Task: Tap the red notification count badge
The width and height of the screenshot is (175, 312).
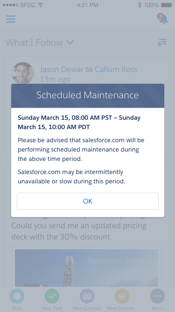Action: coord(161,16)
